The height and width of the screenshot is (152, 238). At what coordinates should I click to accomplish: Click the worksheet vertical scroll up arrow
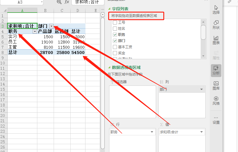pyautogui.click(x=103, y=15)
